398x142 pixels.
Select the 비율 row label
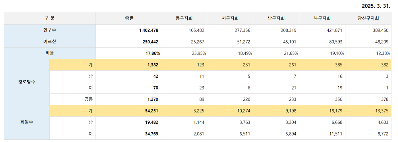pos(50,53)
